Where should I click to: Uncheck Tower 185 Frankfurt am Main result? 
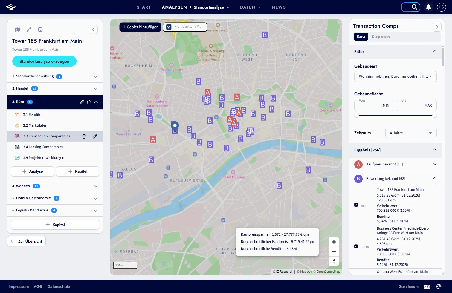tap(356, 205)
